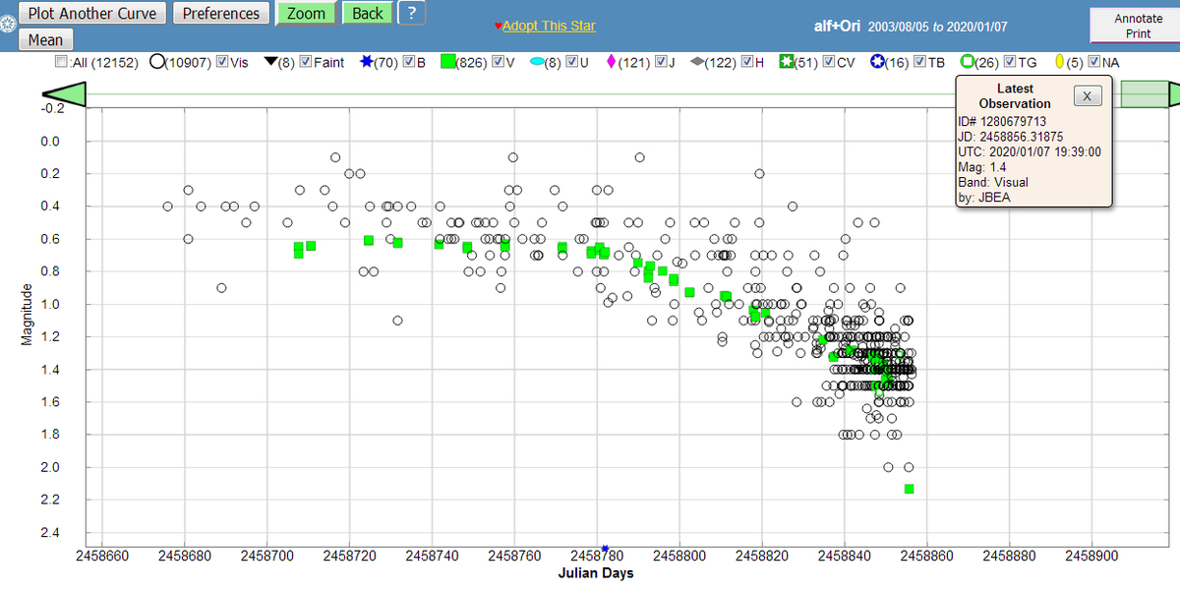Image resolution: width=1180 pixels, height=592 pixels.
Task: Click the left green arrow of the range slider
Action: 64,94
